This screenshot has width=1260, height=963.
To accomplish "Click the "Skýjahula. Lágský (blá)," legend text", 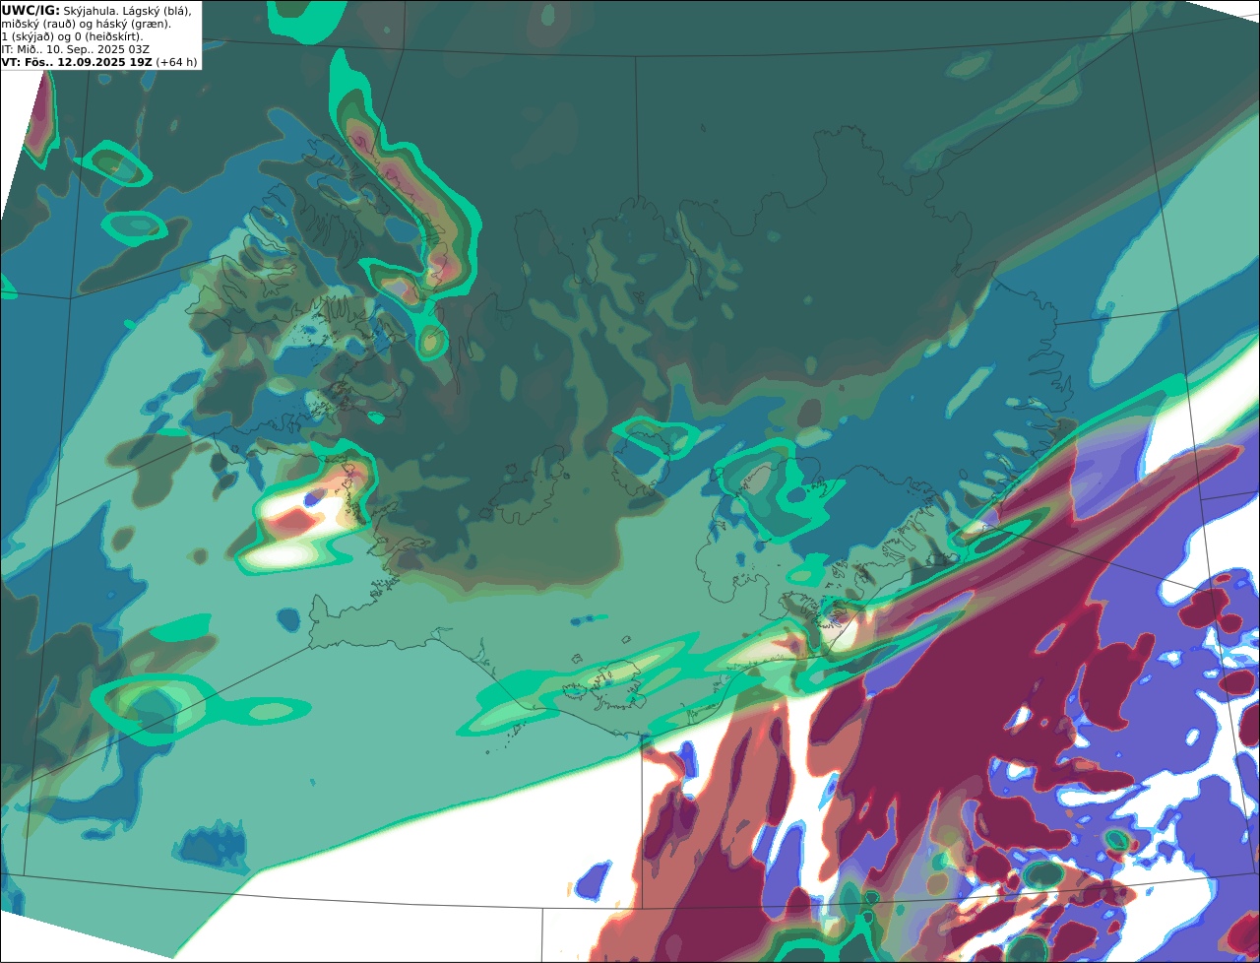I will click(x=127, y=10).
